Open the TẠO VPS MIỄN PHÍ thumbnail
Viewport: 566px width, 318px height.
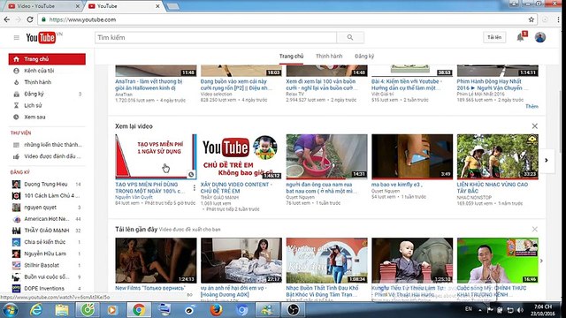pyautogui.click(x=156, y=156)
